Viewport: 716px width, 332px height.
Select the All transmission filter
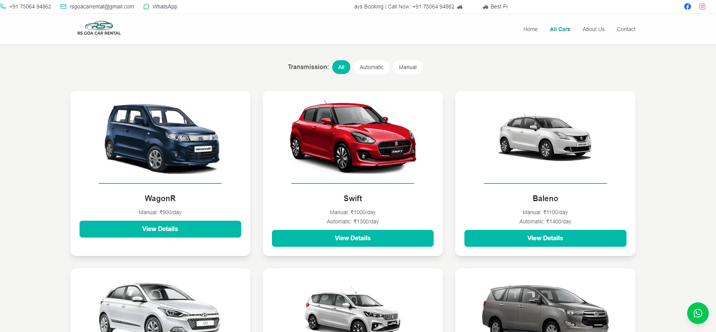pos(341,67)
